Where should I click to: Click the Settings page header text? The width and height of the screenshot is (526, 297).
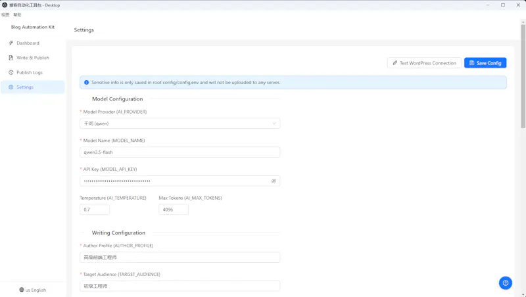coord(84,30)
